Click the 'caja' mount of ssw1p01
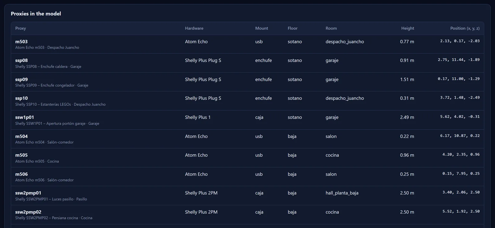The image size is (495, 228). click(x=259, y=117)
